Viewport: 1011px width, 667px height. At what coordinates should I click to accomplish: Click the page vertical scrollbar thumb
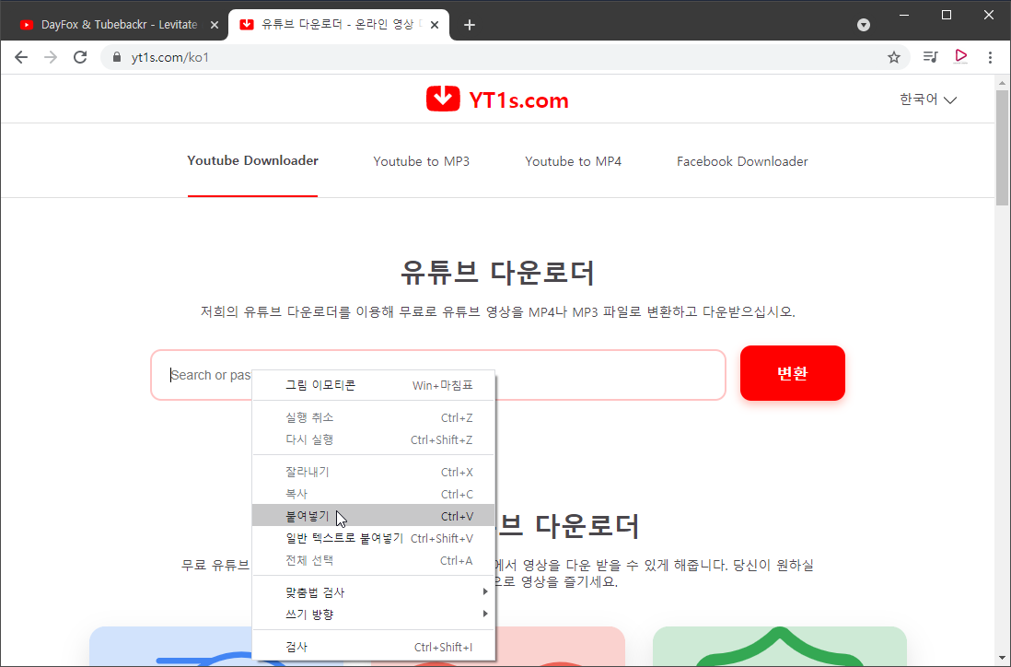(1002, 147)
